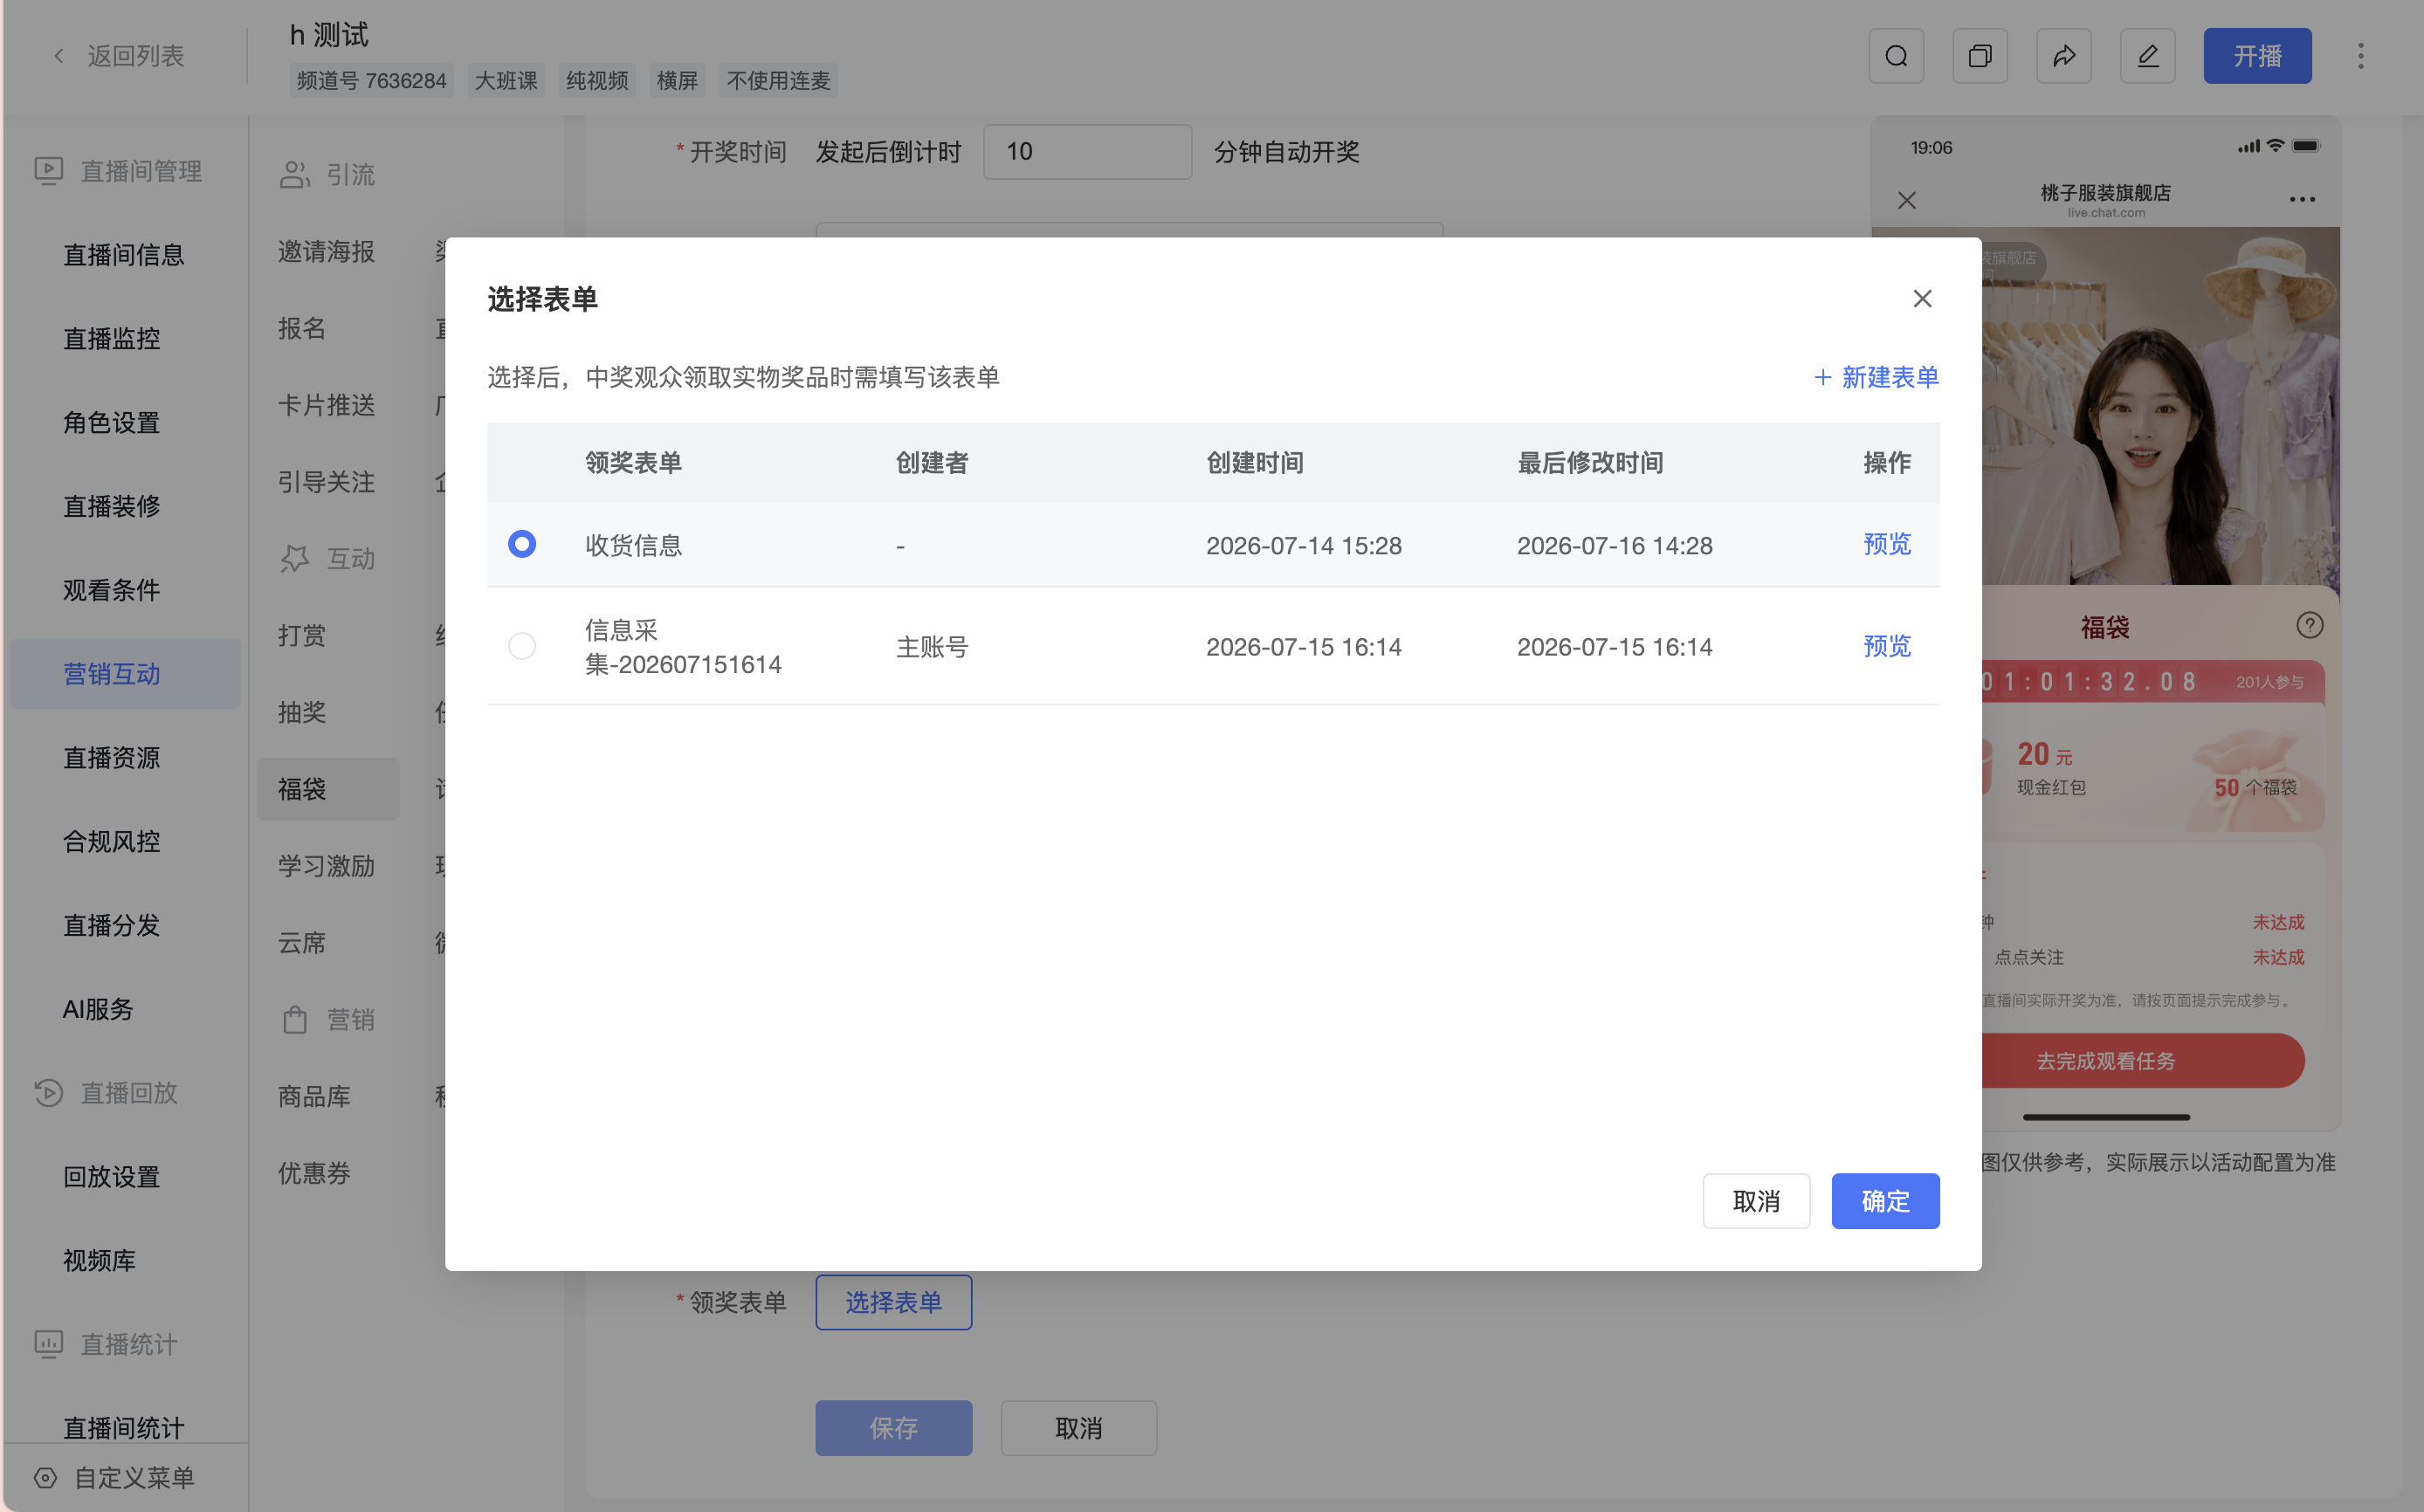Image resolution: width=2424 pixels, height=1512 pixels.
Task: Click the 自定义菜单 gear icon
Action: 45,1478
